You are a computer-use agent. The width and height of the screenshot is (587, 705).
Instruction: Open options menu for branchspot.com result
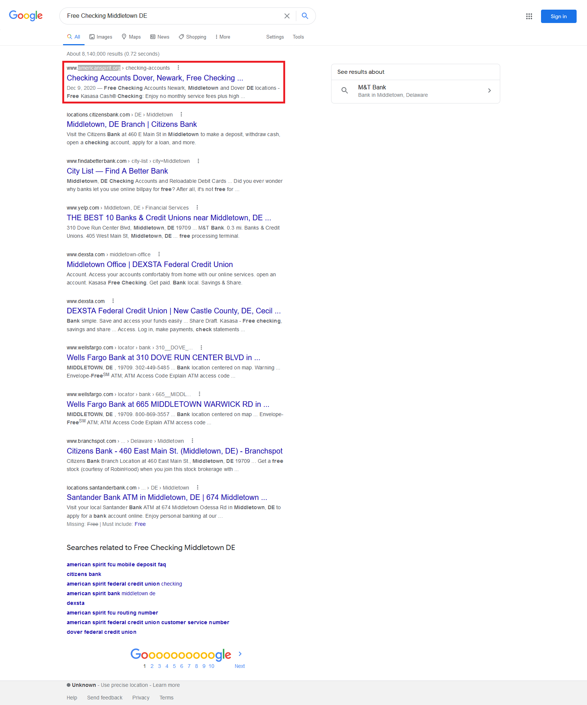[192, 441]
